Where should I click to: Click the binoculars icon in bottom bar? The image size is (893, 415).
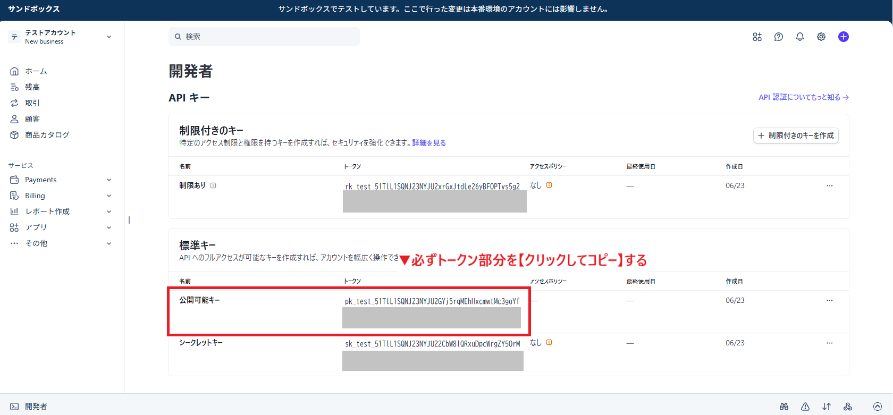tap(784, 406)
